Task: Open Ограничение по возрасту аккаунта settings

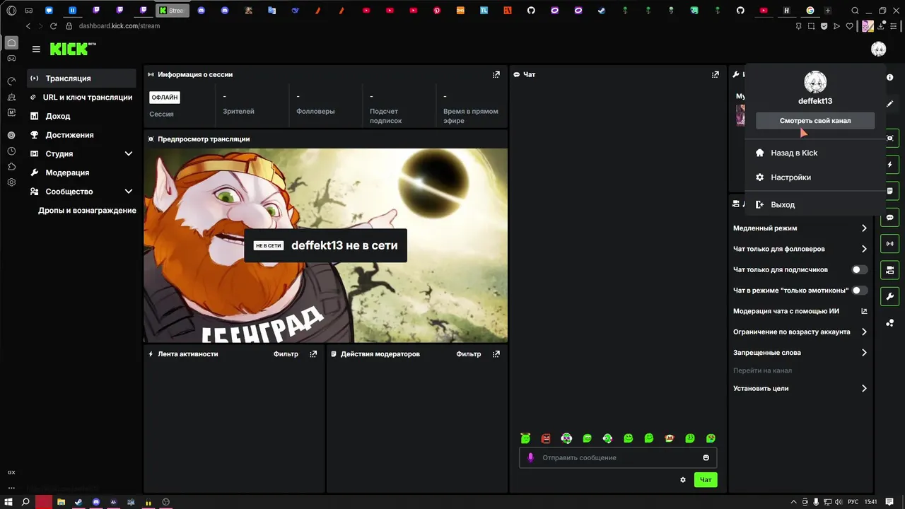Action: tap(800, 332)
